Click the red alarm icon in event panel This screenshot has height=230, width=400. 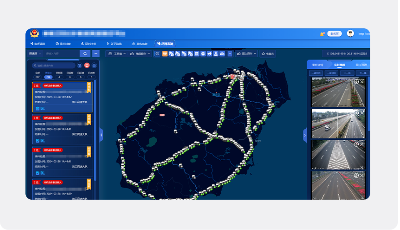87,66
